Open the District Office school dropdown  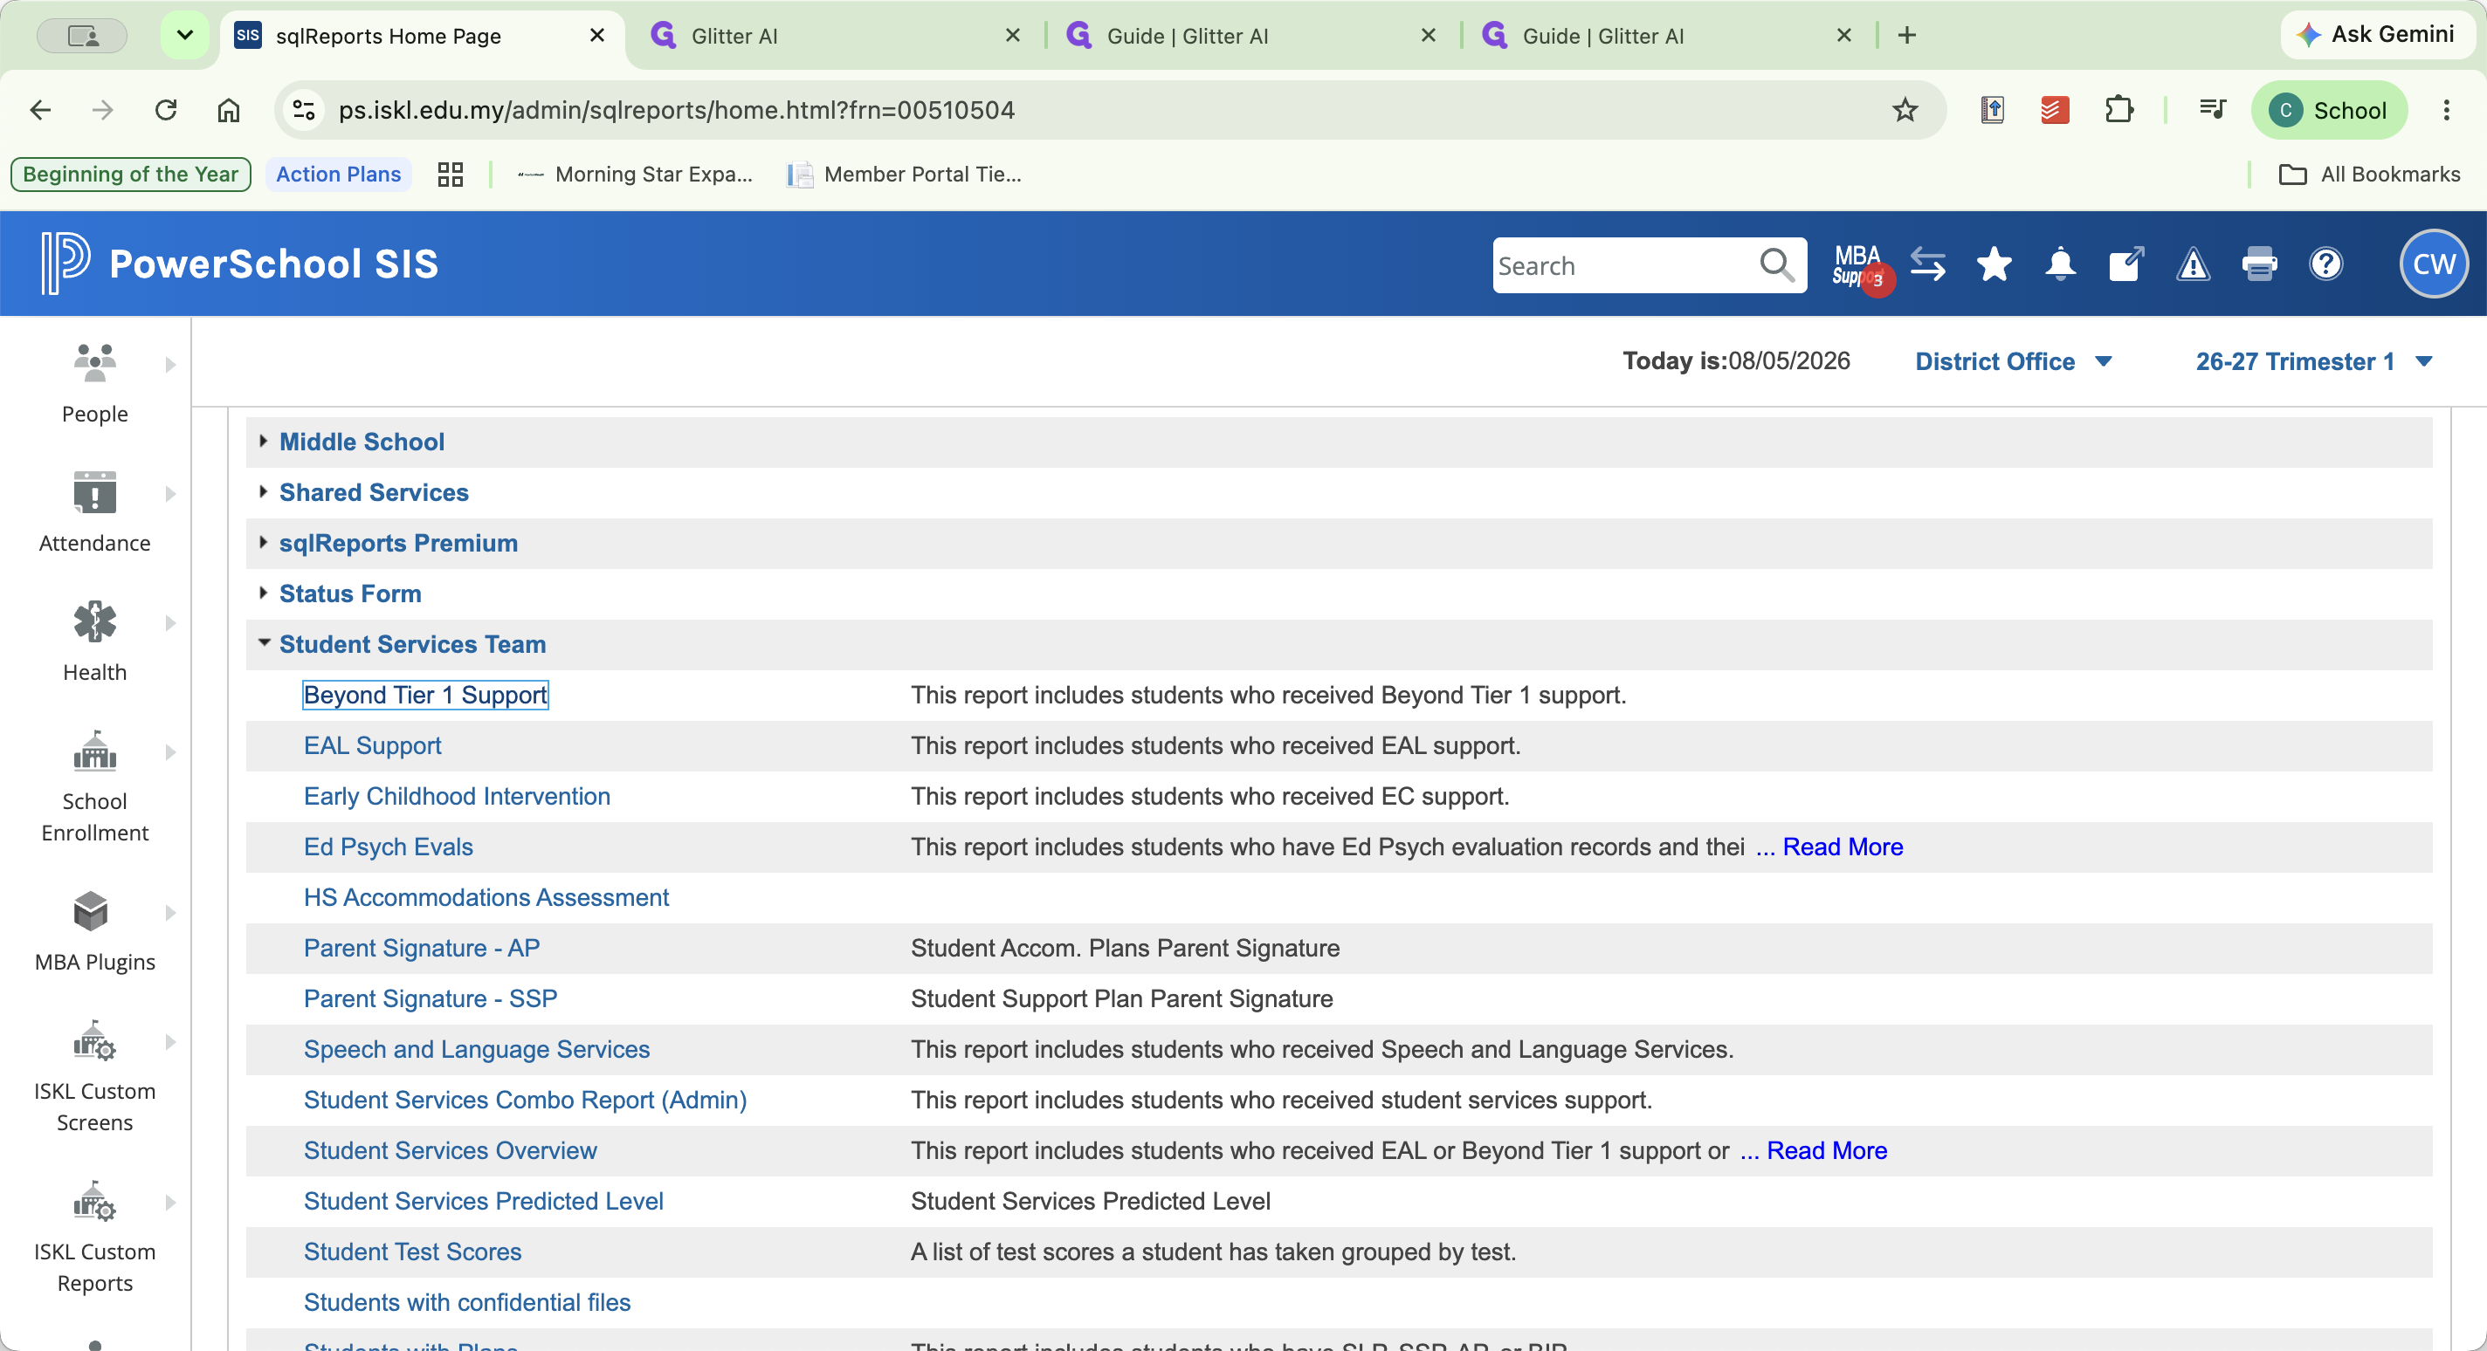point(2013,362)
